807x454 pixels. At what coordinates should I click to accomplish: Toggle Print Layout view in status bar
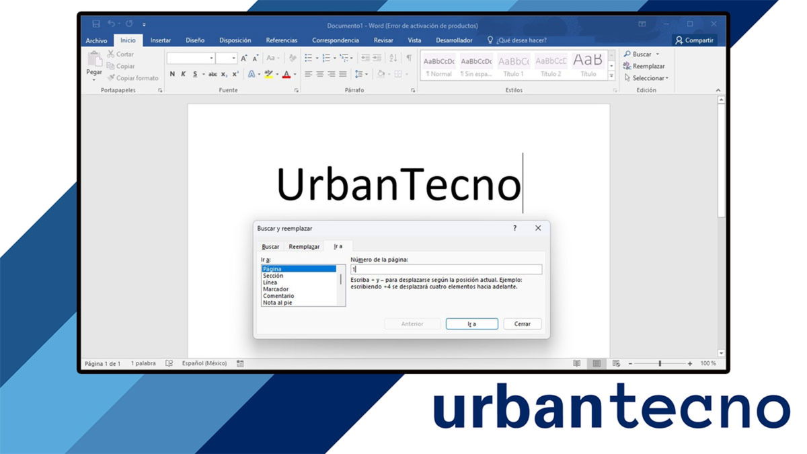click(596, 363)
